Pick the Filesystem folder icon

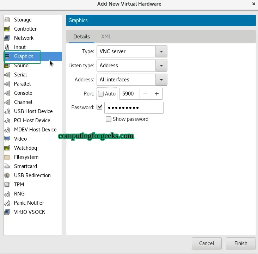7,157
